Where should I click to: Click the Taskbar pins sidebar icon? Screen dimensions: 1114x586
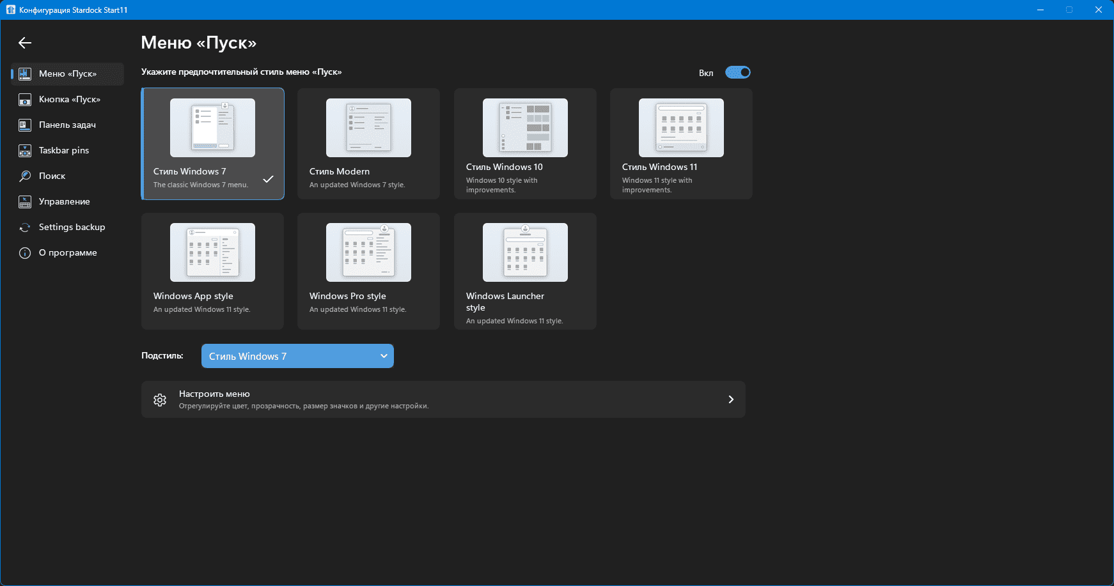click(x=25, y=151)
